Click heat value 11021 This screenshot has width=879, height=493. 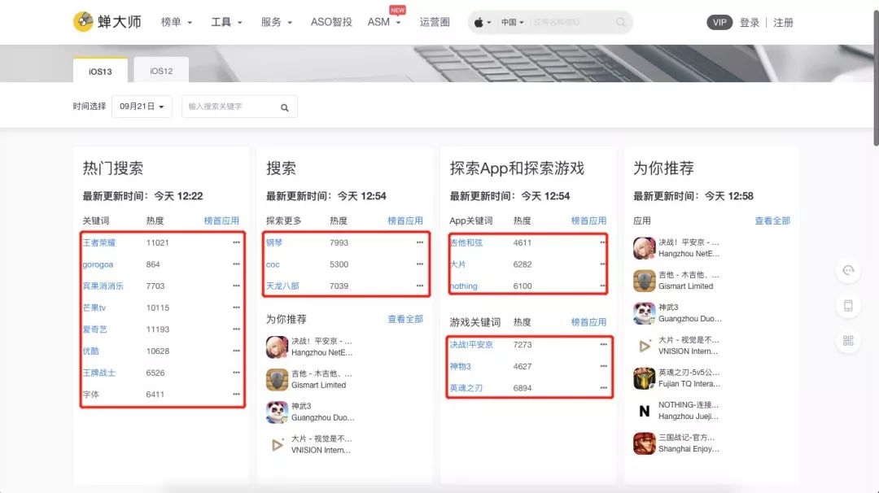tap(158, 242)
